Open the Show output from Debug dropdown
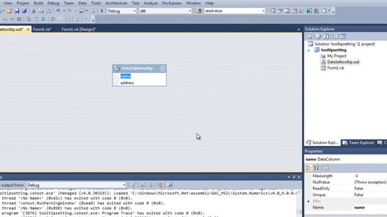Viewport: 387px width, 217px height. coord(124,185)
